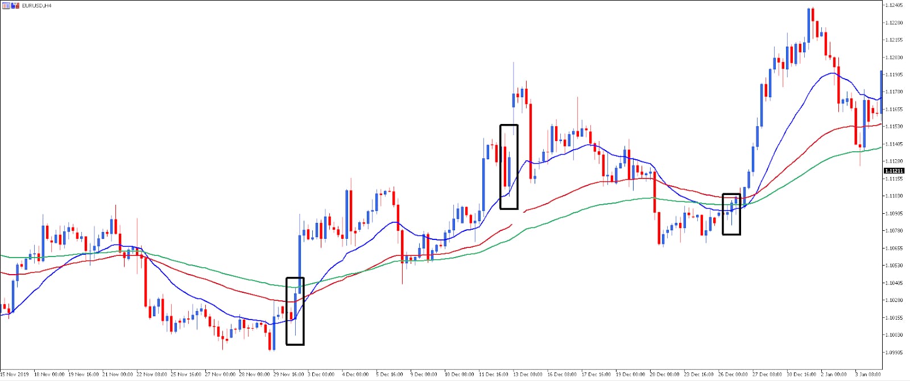Click the EURUSD,H4 chart title label
The width and height of the screenshot is (910, 381).
point(36,5)
